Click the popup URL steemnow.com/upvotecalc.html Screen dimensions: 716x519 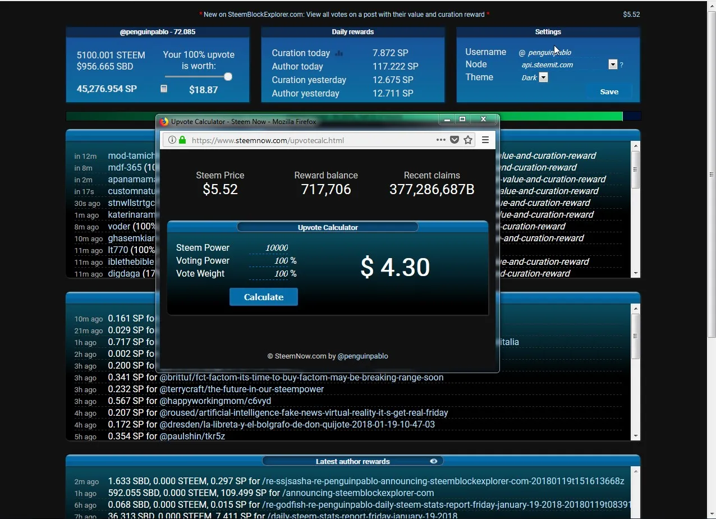click(x=268, y=140)
